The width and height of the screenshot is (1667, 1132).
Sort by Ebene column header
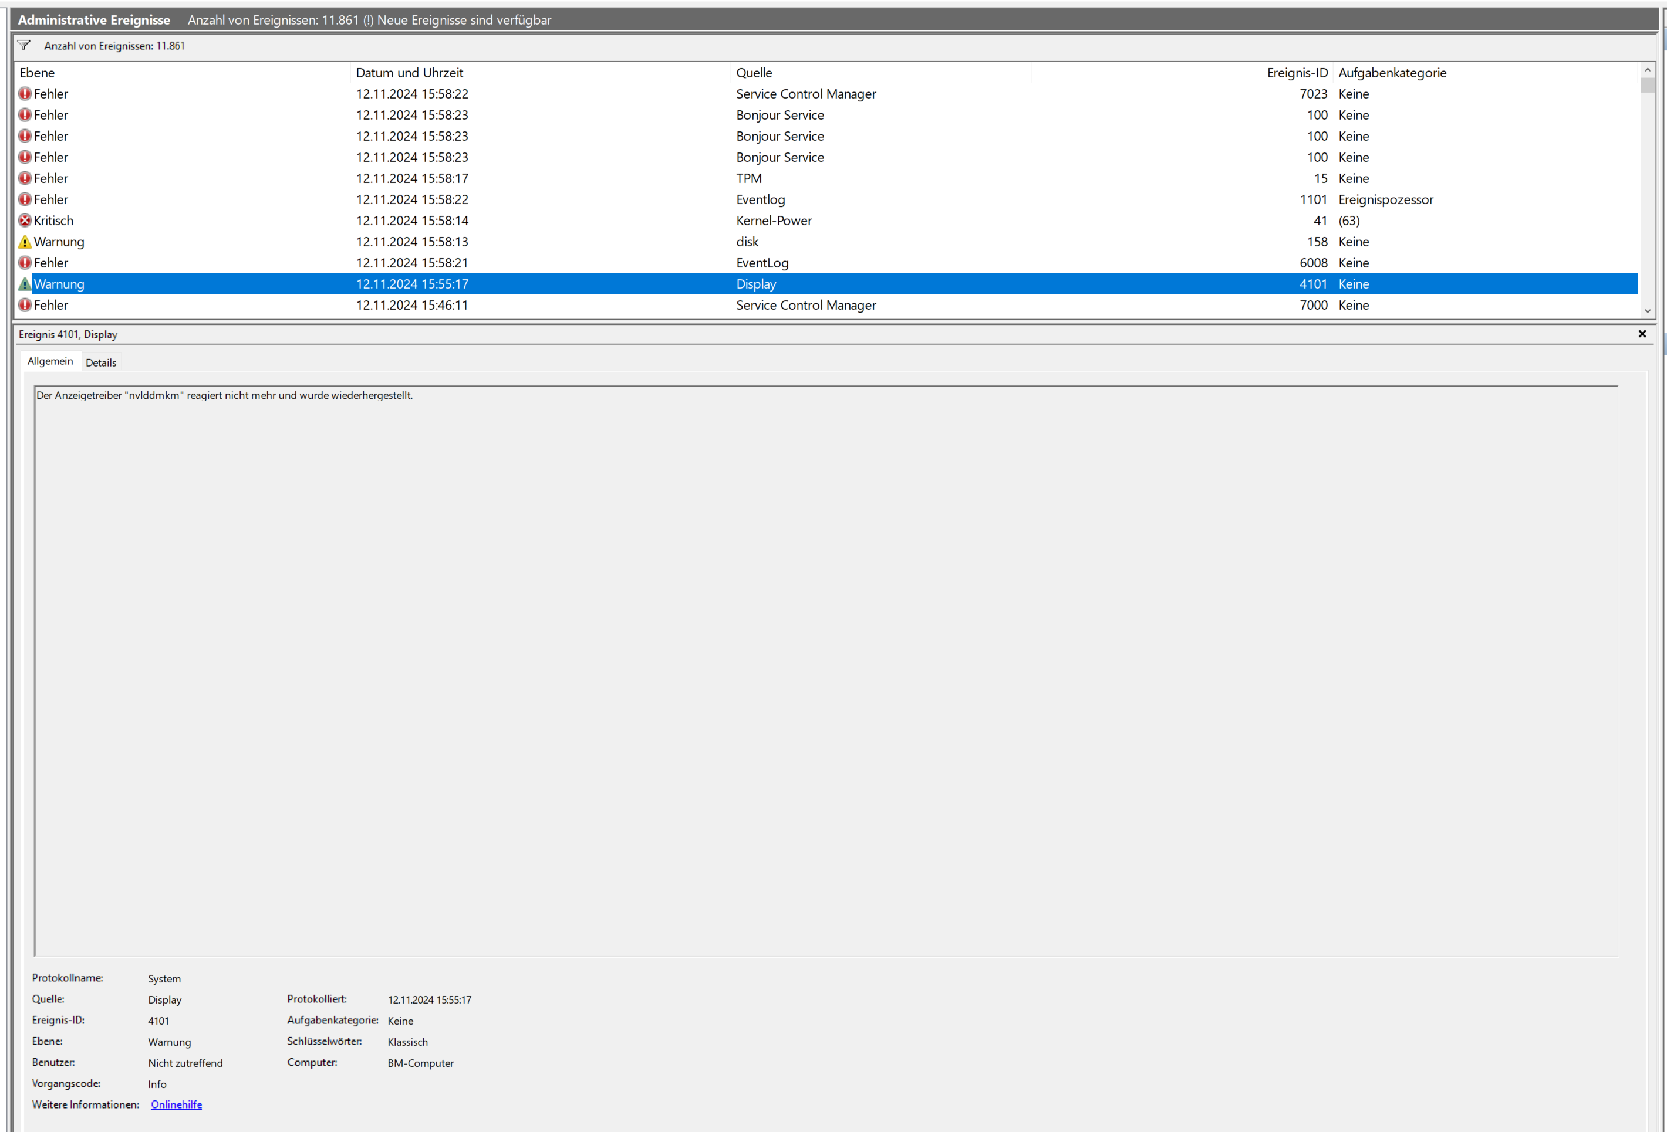pos(38,73)
